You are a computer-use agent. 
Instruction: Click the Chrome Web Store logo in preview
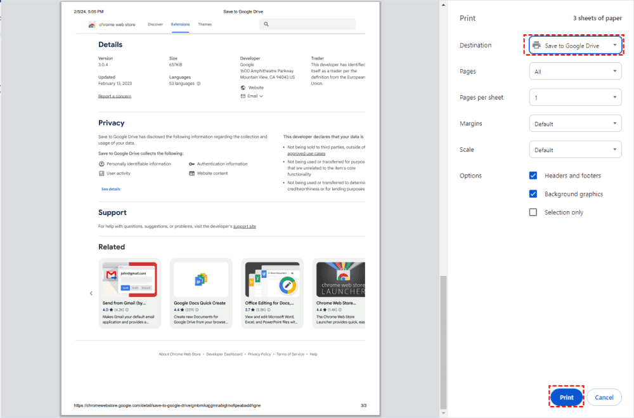[92, 25]
